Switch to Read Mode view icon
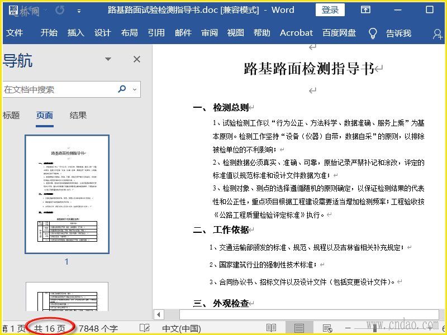 (x=271, y=328)
